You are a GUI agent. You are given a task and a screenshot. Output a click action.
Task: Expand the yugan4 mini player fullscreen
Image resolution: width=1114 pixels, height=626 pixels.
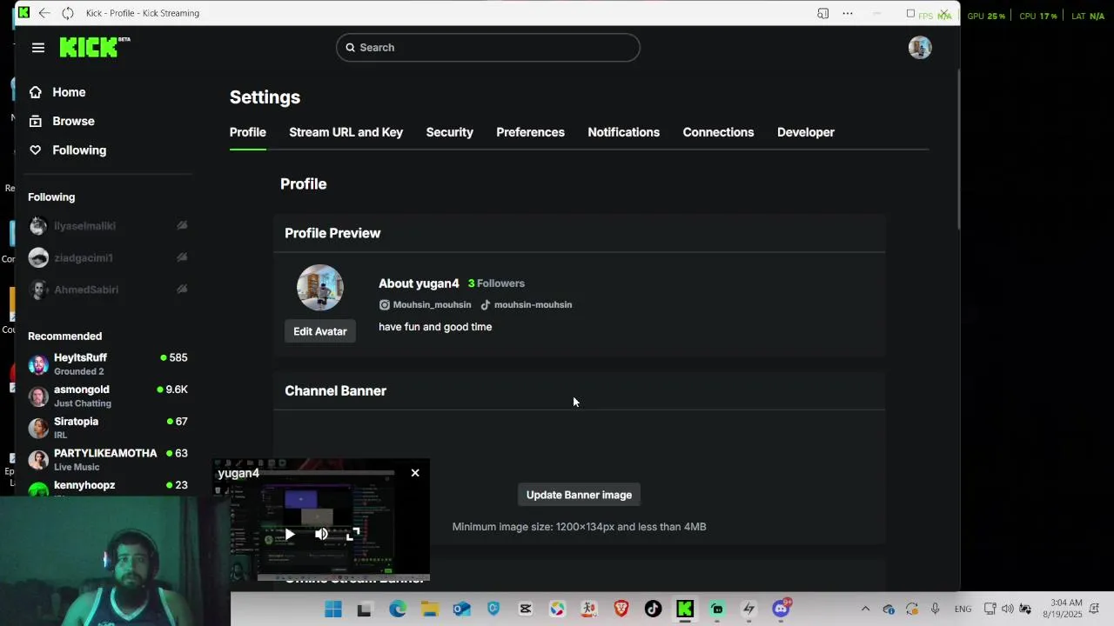[352, 534]
